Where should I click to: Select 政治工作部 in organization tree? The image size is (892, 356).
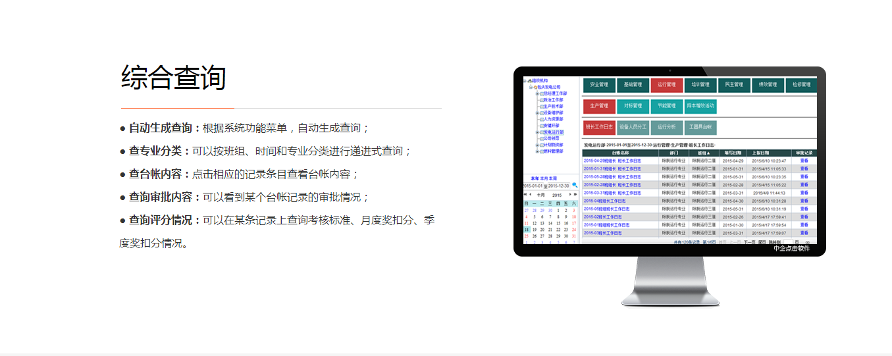(x=553, y=100)
